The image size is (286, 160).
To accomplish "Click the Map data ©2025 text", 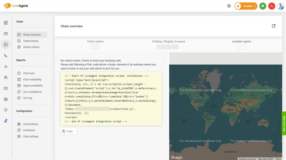I will tap(266, 159).
